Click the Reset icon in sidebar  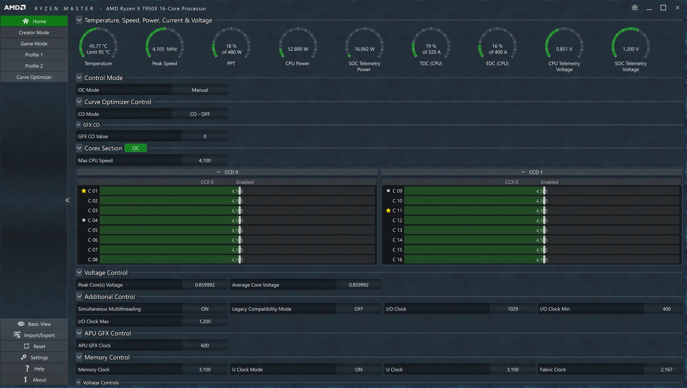click(26, 346)
